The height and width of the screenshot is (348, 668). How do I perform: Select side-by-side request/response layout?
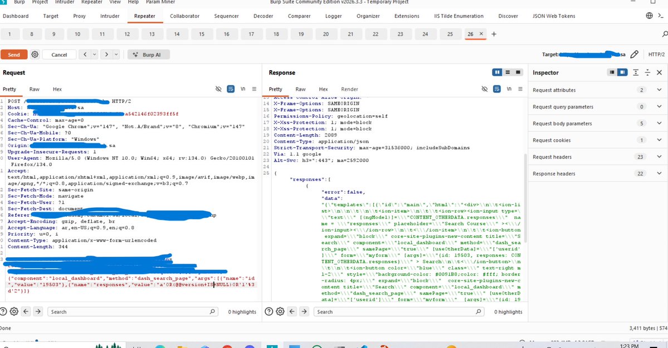coord(497,72)
